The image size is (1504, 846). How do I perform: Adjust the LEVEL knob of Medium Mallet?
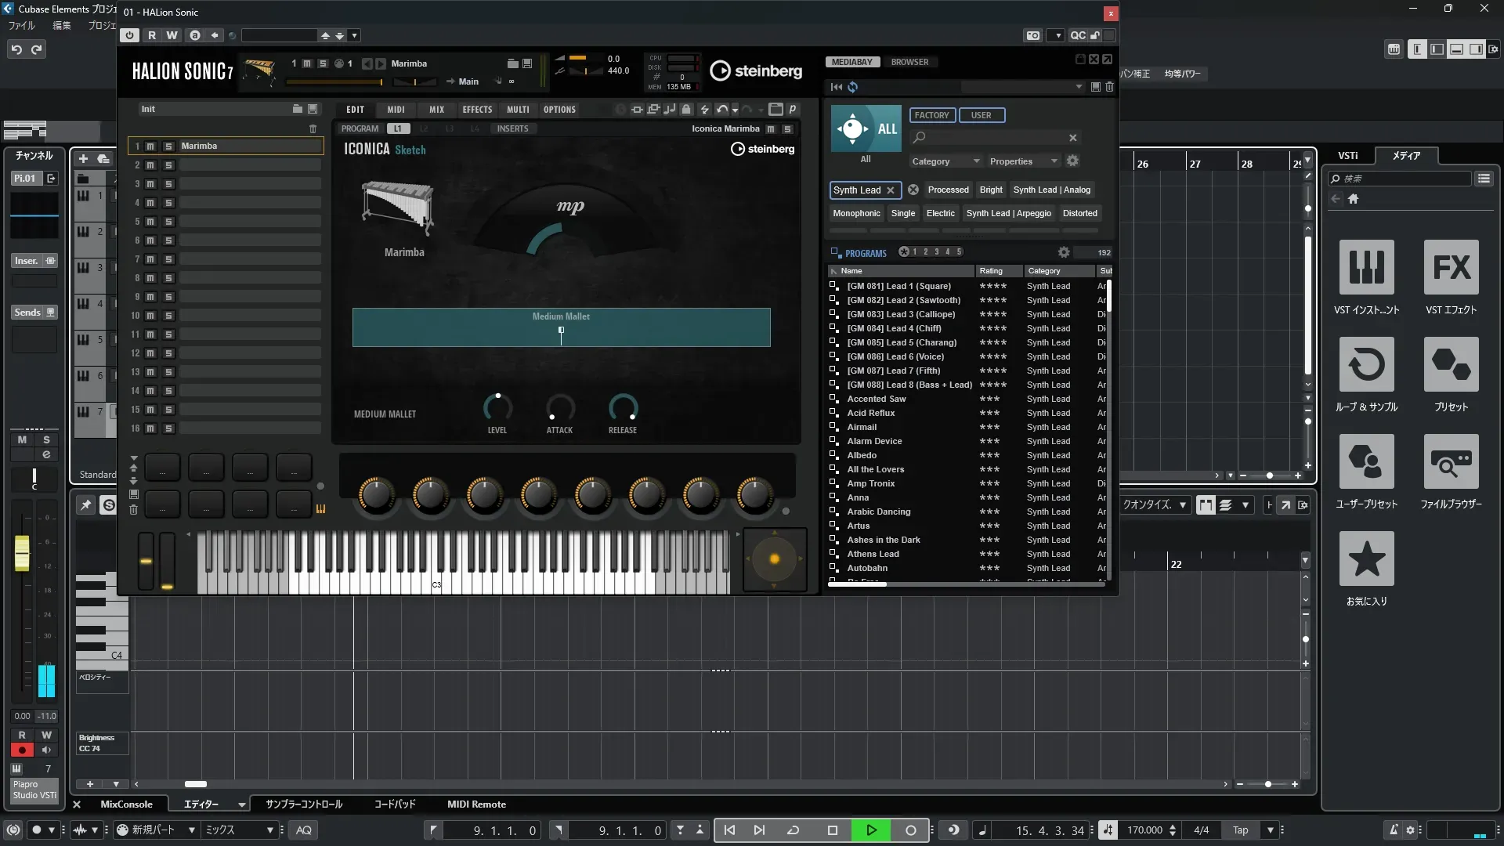pyautogui.click(x=497, y=407)
